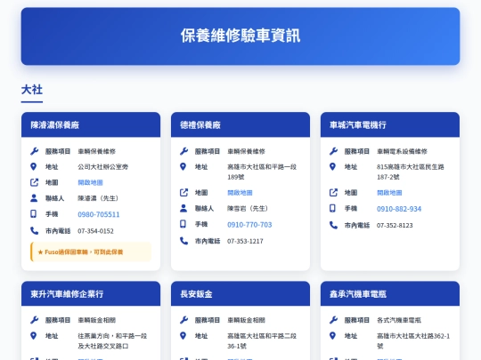Screen dimensions: 481x360
Task: Click the location pin icon in 東升汽車維修企業行 card
Action: pos(34,335)
